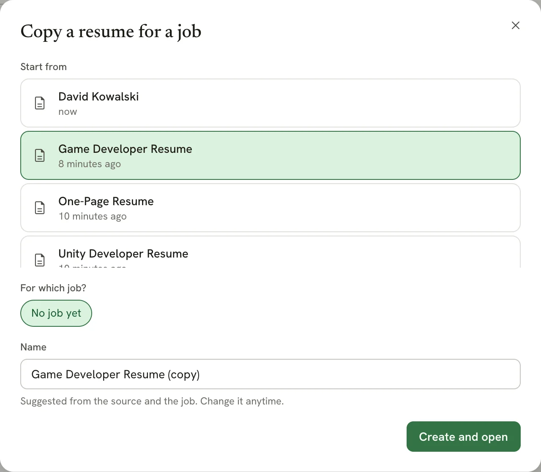Click the 'For which job?' label

tap(53, 288)
